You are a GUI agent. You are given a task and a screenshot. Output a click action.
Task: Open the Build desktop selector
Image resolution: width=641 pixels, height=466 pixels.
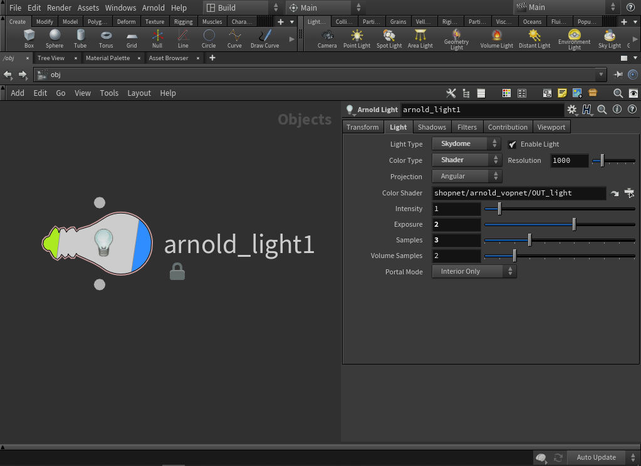pyautogui.click(x=242, y=8)
